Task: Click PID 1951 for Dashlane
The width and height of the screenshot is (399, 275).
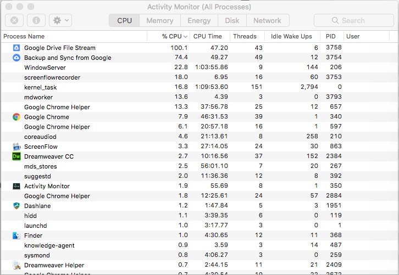Action: [x=334, y=205]
